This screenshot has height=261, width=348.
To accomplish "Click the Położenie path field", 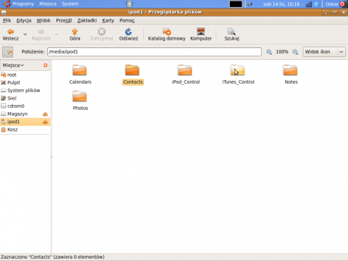I will [x=155, y=52].
